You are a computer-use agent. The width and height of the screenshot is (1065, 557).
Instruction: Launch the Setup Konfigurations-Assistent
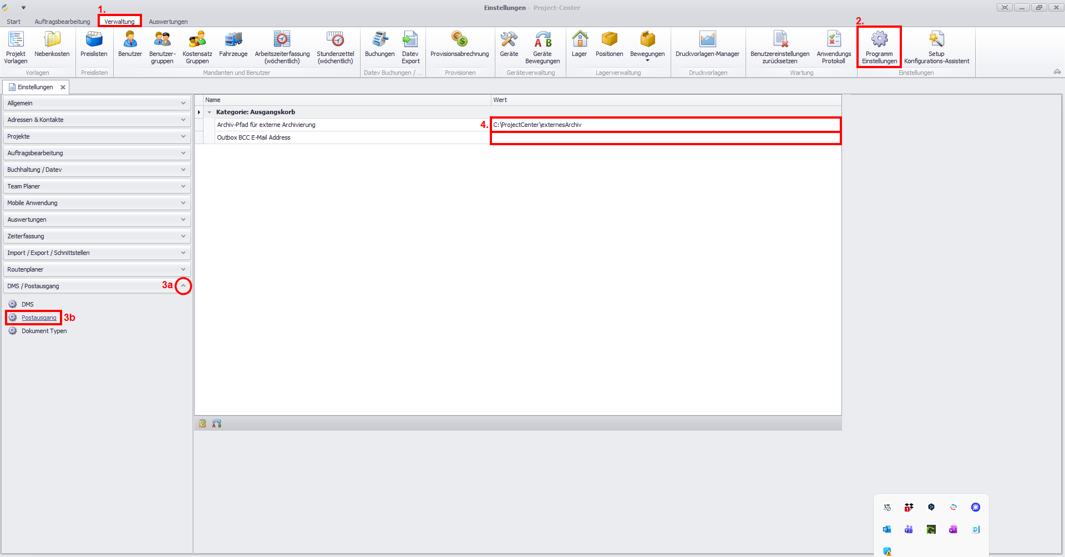[x=936, y=47]
